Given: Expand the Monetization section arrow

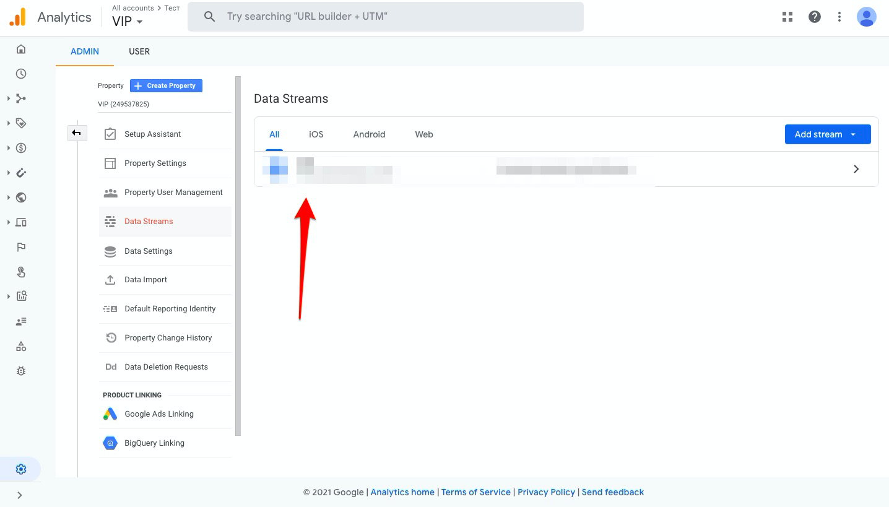Looking at the screenshot, I should pos(9,148).
